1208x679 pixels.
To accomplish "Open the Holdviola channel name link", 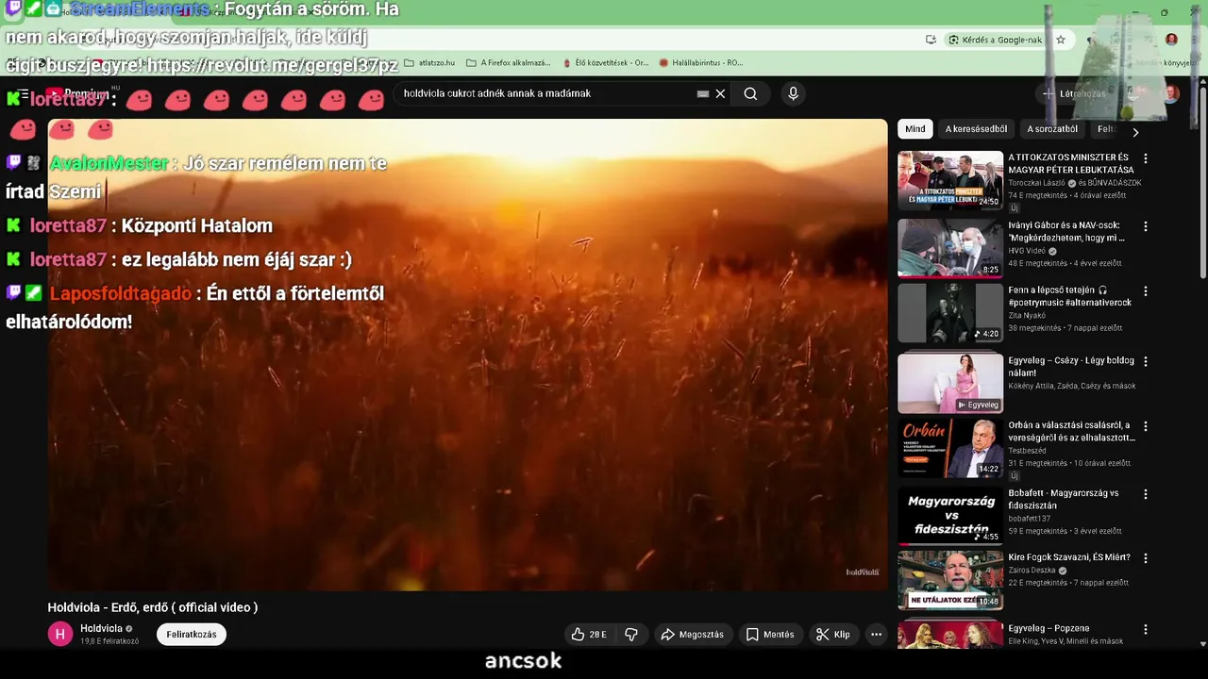I will click(x=101, y=629).
